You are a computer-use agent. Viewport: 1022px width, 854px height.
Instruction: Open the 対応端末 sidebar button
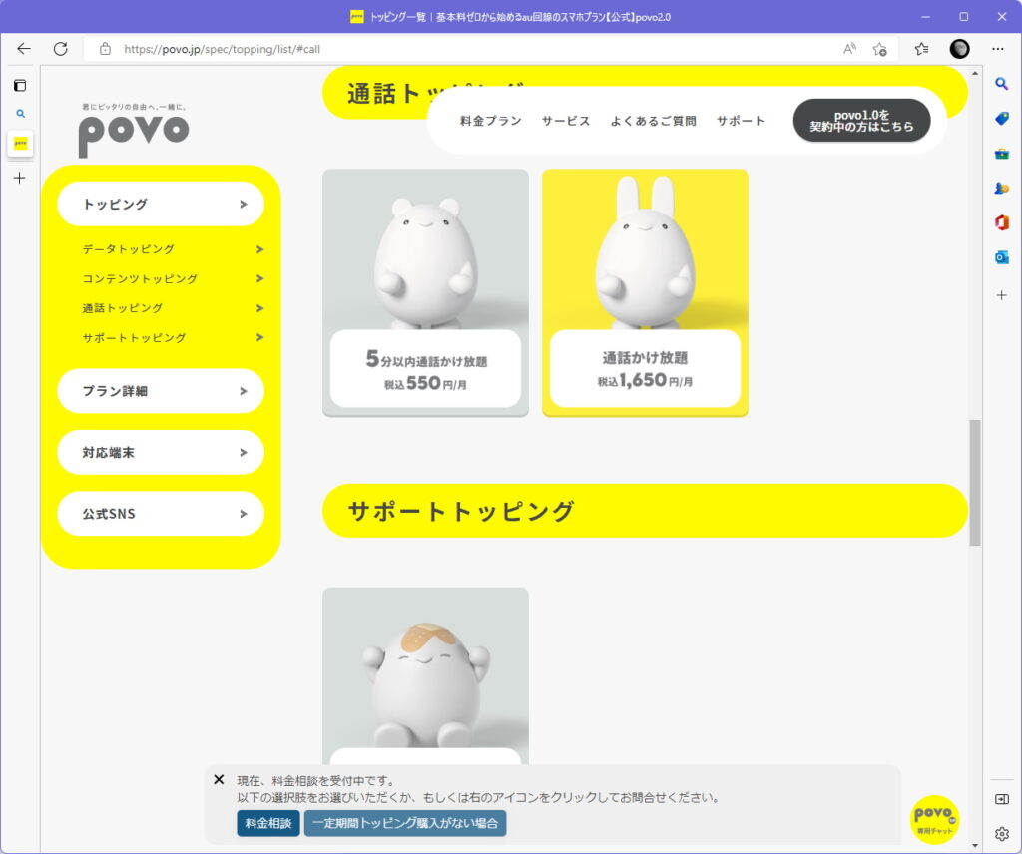pos(161,452)
